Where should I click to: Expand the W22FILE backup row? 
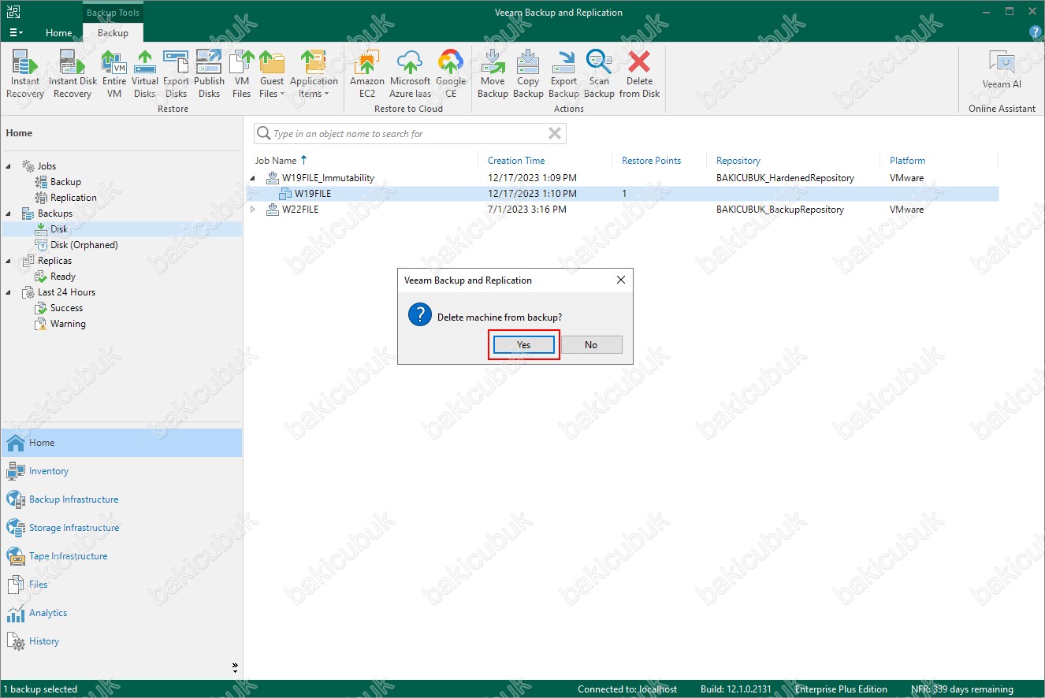253,210
